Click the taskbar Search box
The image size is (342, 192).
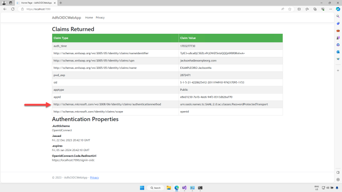(x=155, y=188)
